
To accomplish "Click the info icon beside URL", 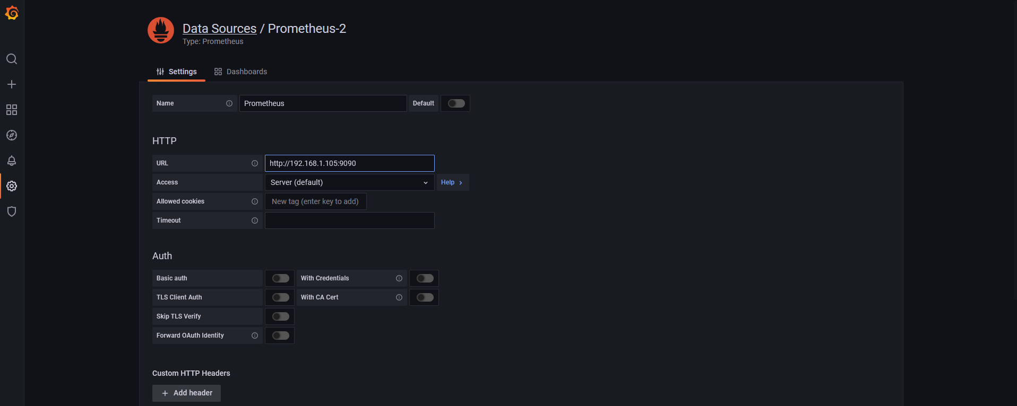I will (x=255, y=163).
